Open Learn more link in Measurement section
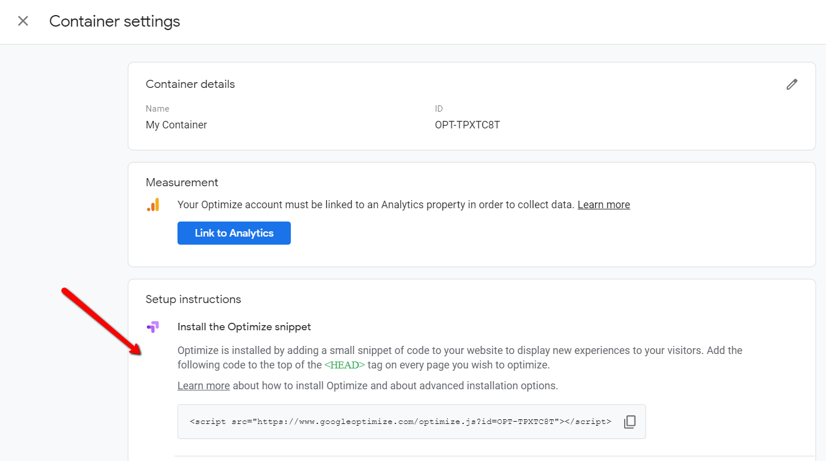The height and width of the screenshot is (461, 826). coord(604,205)
